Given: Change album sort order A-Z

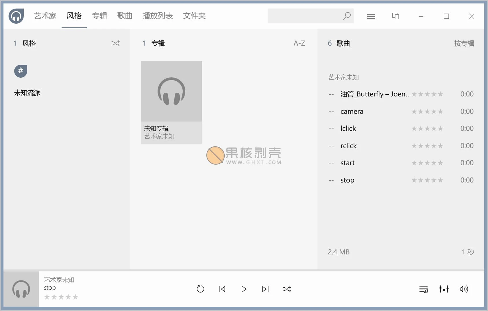Looking at the screenshot, I should tap(299, 43).
